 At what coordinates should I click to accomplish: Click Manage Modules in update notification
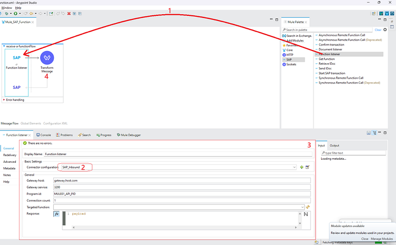(382, 239)
